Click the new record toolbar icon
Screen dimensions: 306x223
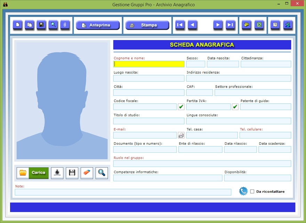point(18,25)
